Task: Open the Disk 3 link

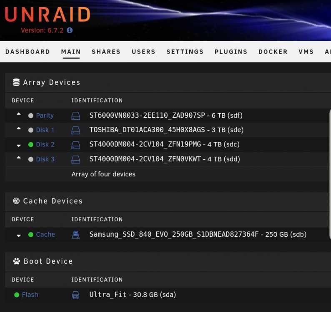Action: pos(45,159)
